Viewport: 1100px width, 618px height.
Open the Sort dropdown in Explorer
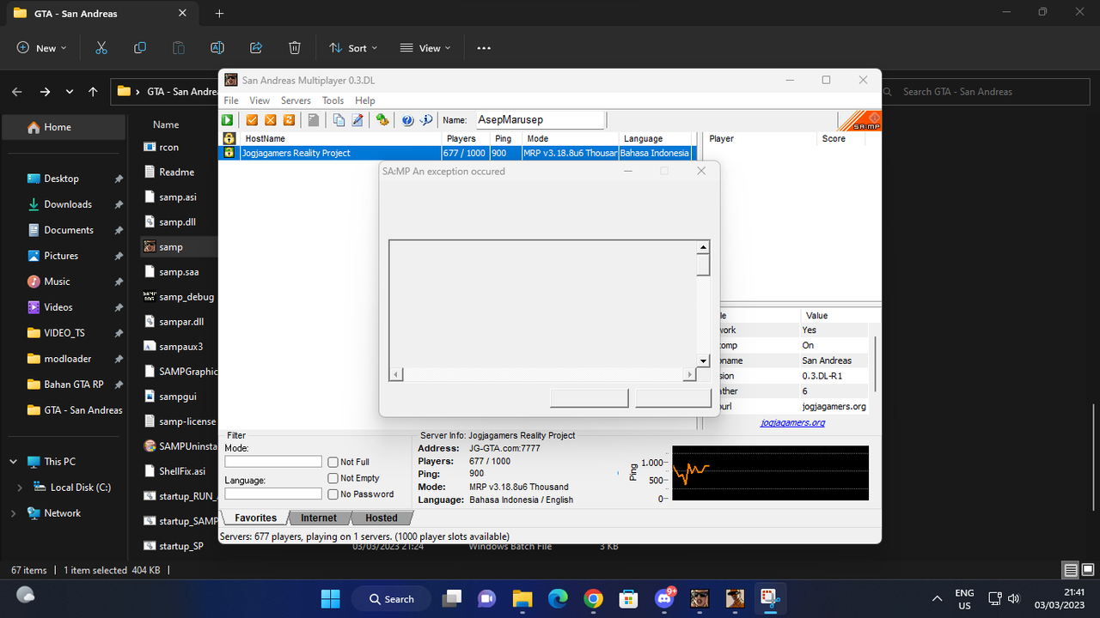click(x=353, y=48)
